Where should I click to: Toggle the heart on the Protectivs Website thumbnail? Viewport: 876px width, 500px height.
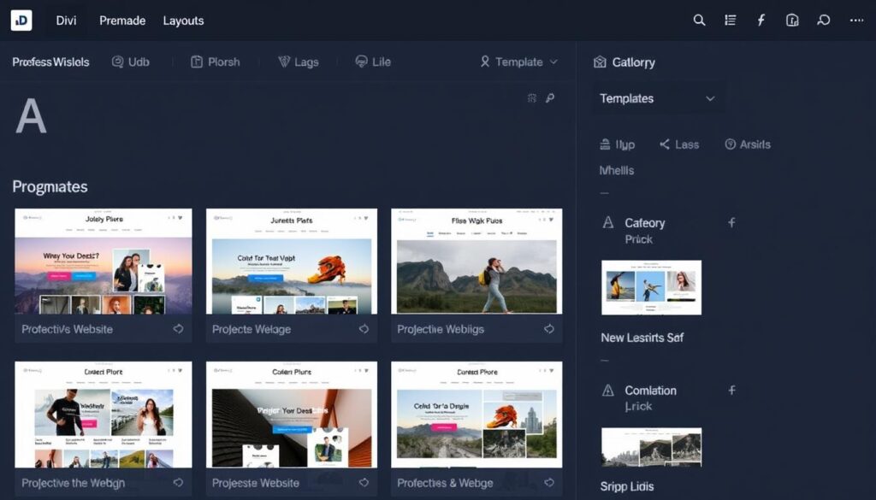tap(177, 328)
